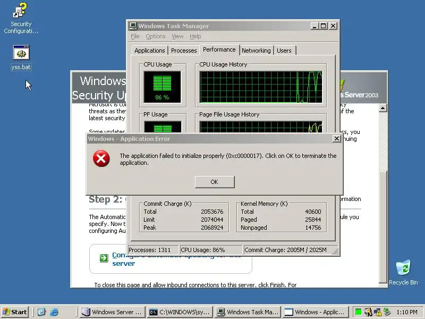The width and height of the screenshot is (425, 319).
Task: Click scroll up arrow in Security Updates window
Action: coord(382,108)
